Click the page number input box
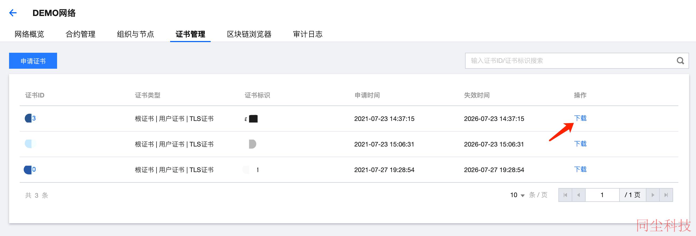 (602, 195)
